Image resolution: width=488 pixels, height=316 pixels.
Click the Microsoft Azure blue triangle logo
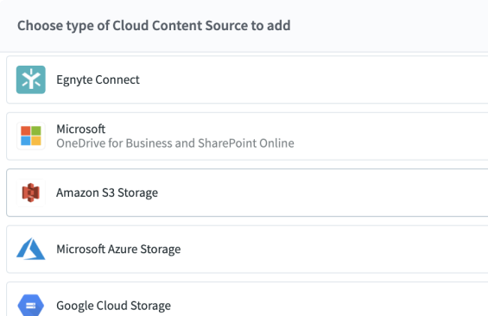31,249
